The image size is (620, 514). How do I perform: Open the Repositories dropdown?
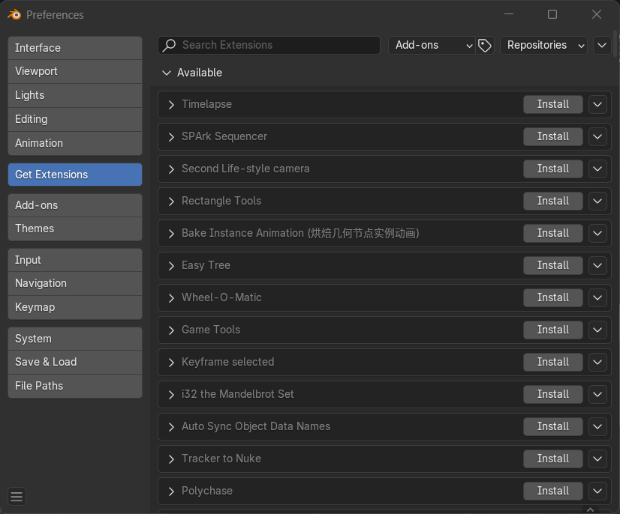coord(543,46)
